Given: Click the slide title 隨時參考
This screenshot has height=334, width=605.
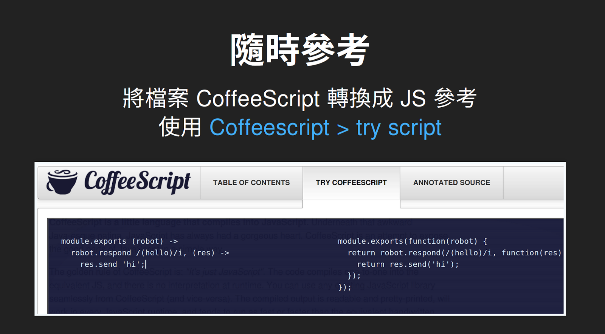Looking at the screenshot, I should click(300, 50).
